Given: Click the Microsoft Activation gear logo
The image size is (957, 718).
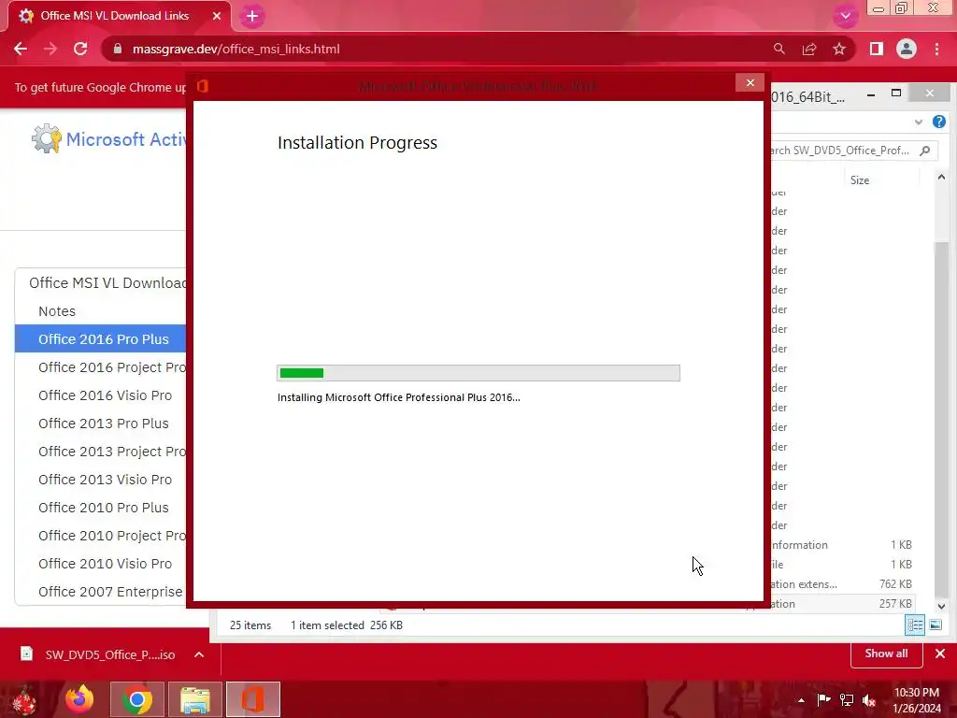Looking at the screenshot, I should click(47, 138).
